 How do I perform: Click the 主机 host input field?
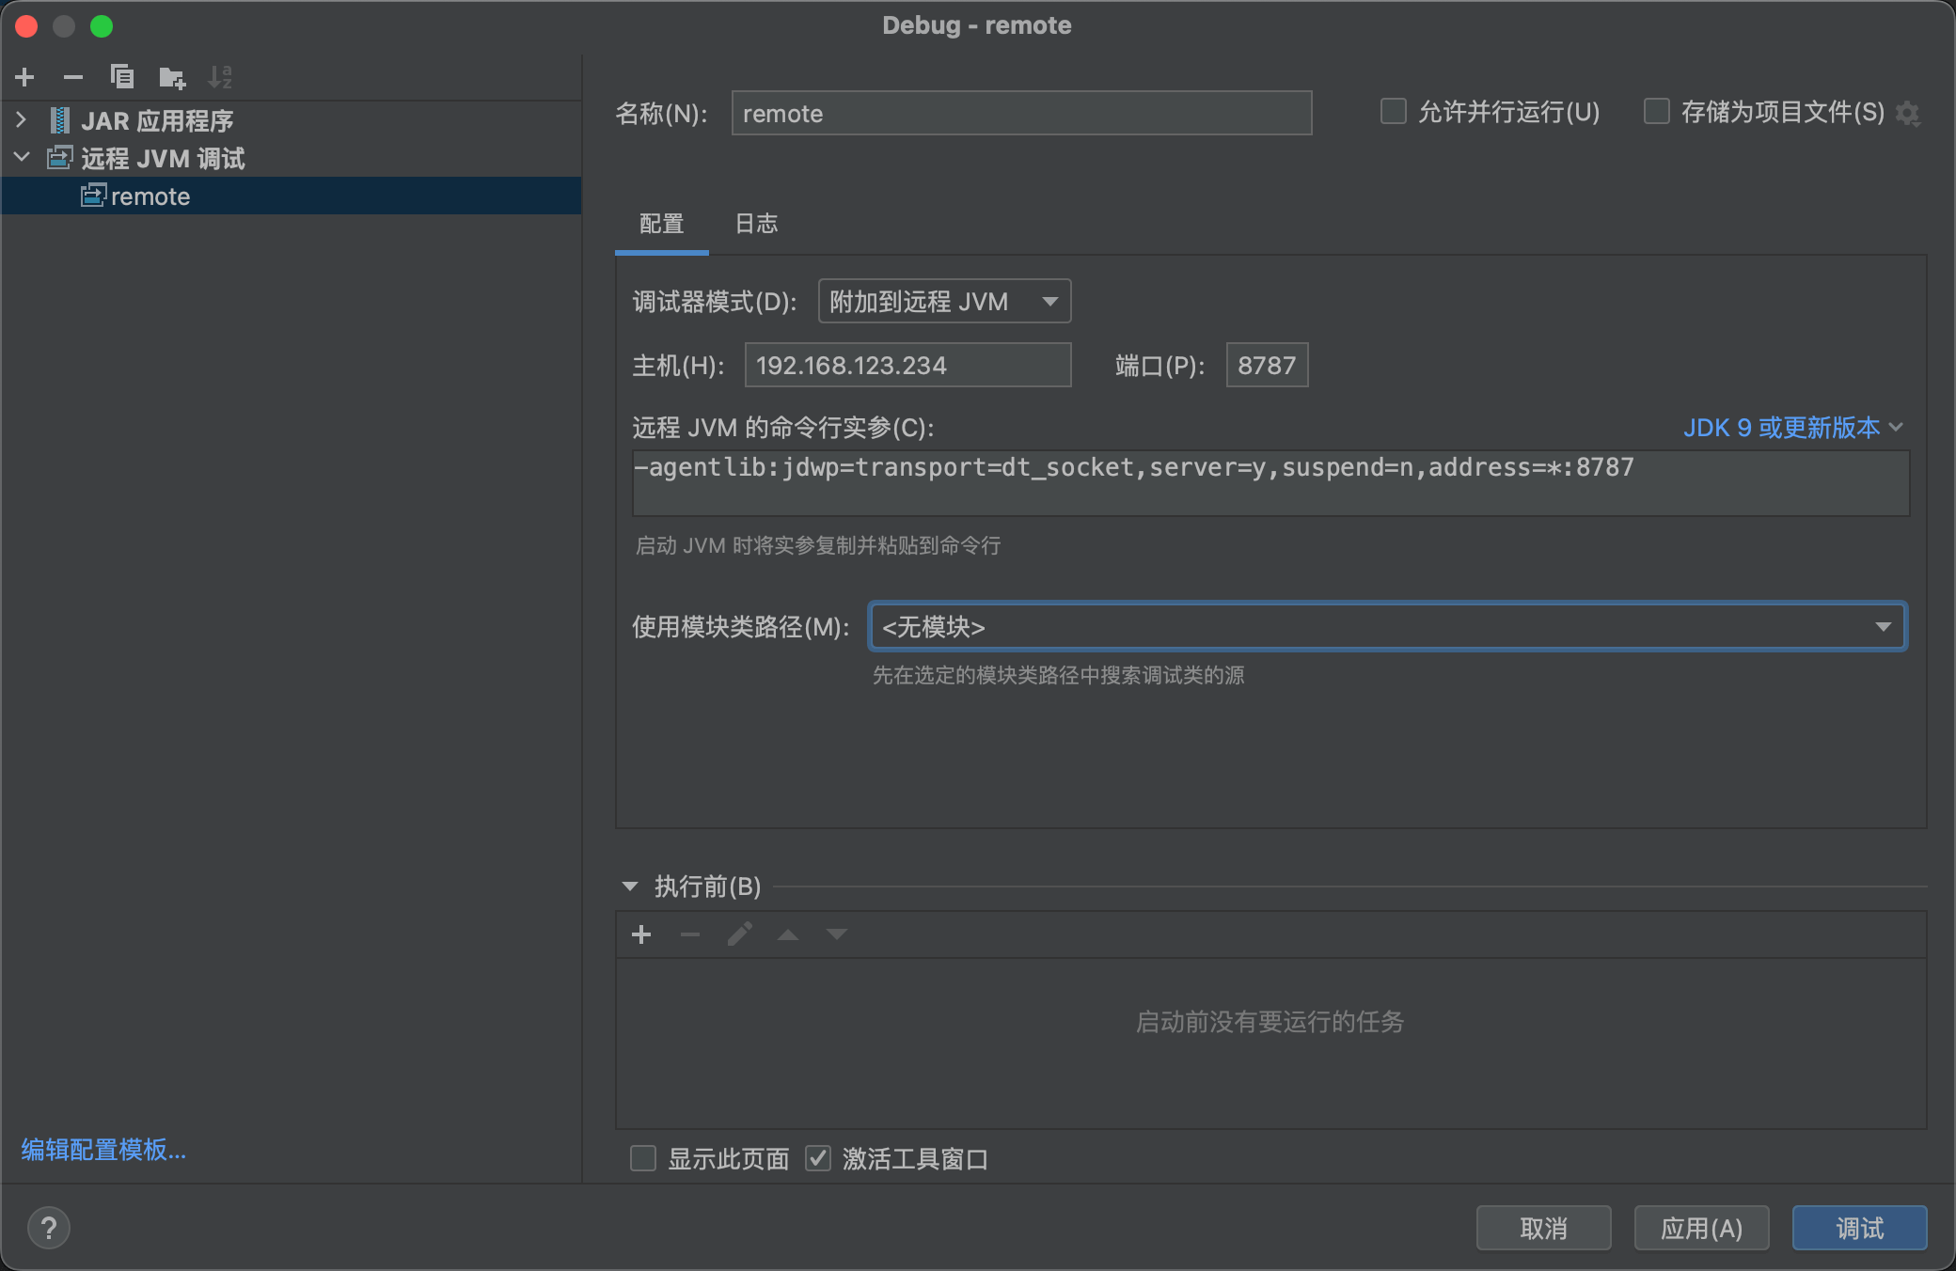click(907, 365)
